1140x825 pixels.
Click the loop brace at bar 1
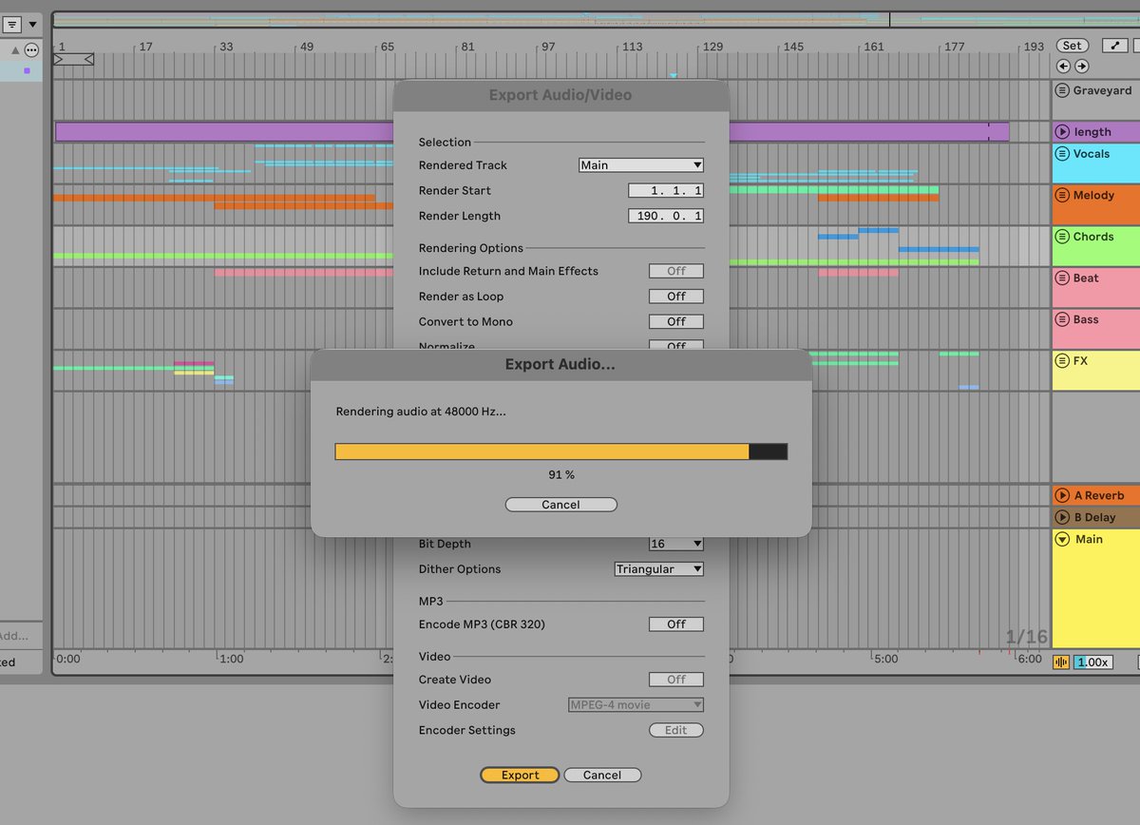point(73,59)
